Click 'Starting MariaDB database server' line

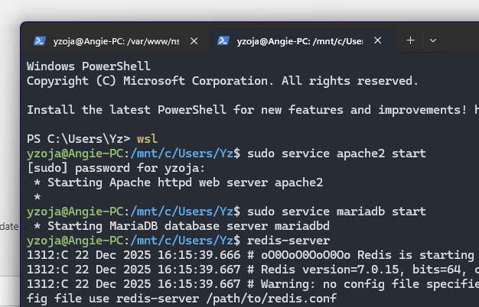coord(181,226)
